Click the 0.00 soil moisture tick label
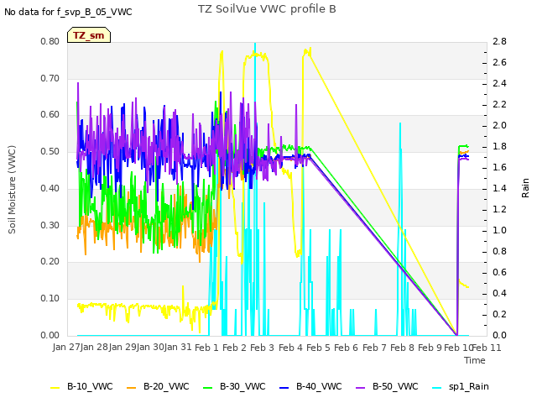Viewport: 537px width, 403px height. coord(50,335)
